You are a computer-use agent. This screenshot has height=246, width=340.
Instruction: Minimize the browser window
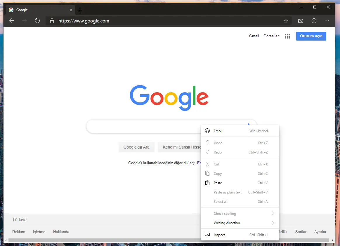(x=301, y=7)
